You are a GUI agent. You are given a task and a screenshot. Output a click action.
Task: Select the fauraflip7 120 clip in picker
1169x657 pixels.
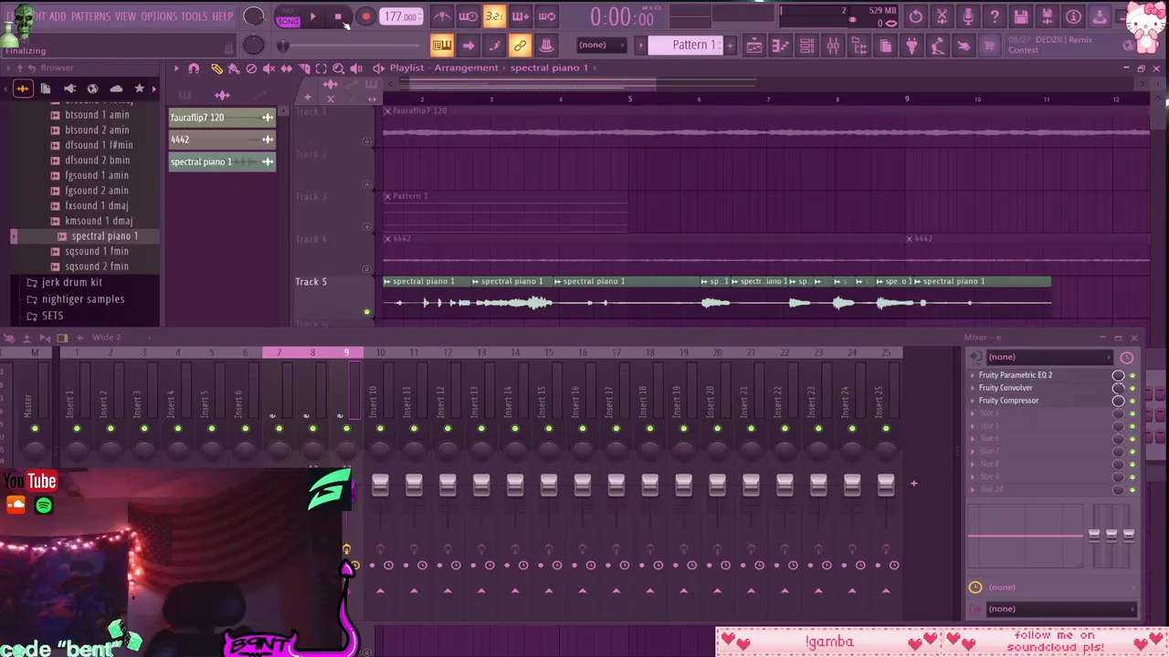tap(222, 118)
